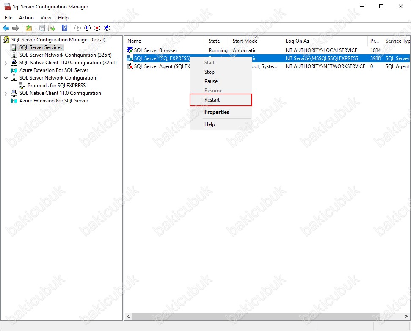Choose Pause from the context menu
Viewport: 411px width, 331px height.
point(221,81)
